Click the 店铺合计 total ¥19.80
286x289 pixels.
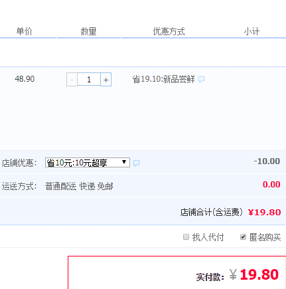coord(264,213)
